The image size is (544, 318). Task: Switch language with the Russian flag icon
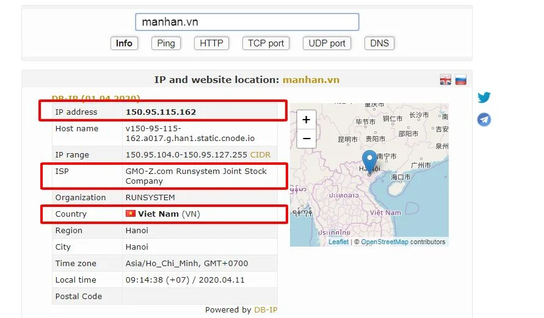(x=461, y=80)
